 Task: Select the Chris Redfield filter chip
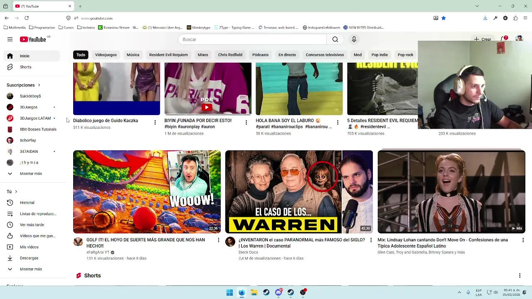click(230, 55)
